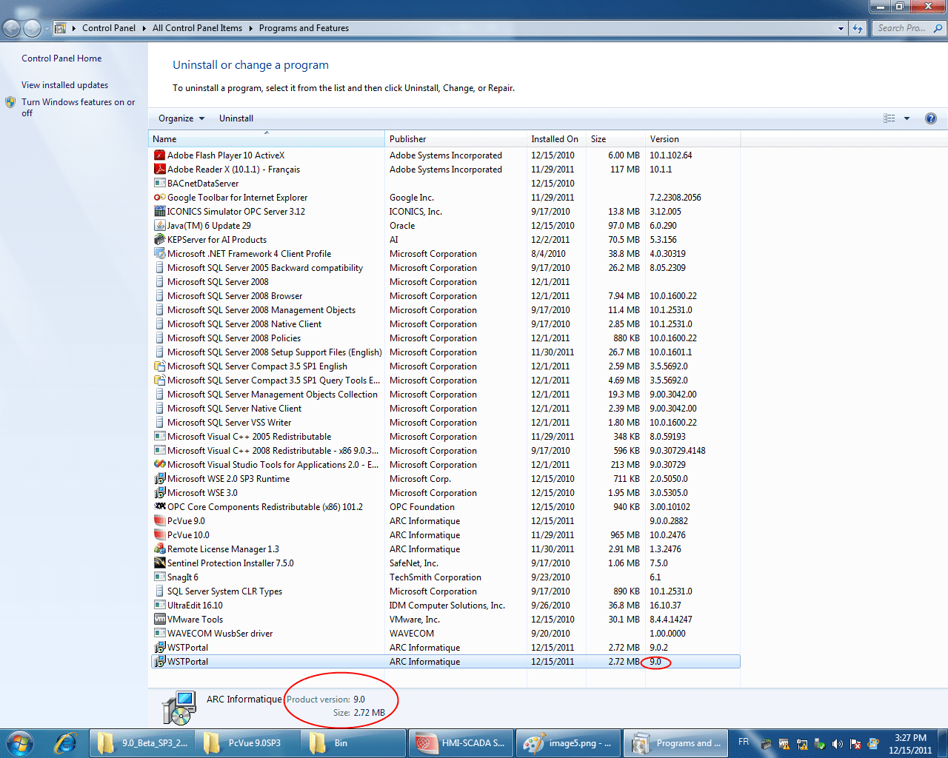This screenshot has width=948, height=758.
Task: Click the volume speaker tray icon
Action: 837,744
